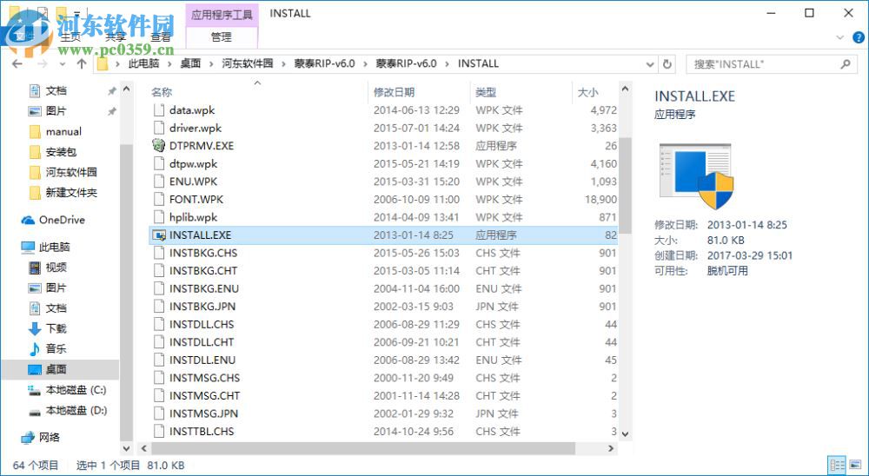Select the dtpw.wpk file name
This screenshot has height=476, width=869.
point(194,164)
